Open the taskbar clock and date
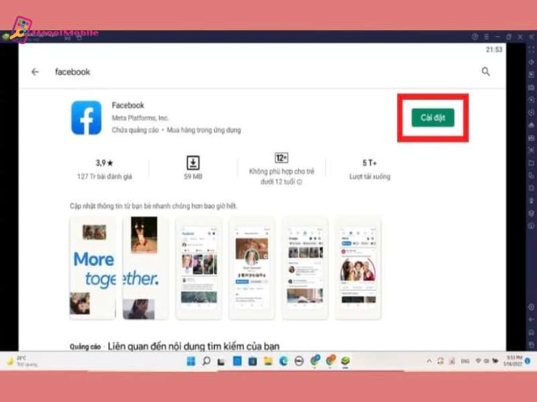The height and width of the screenshot is (402, 537). click(513, 361)
